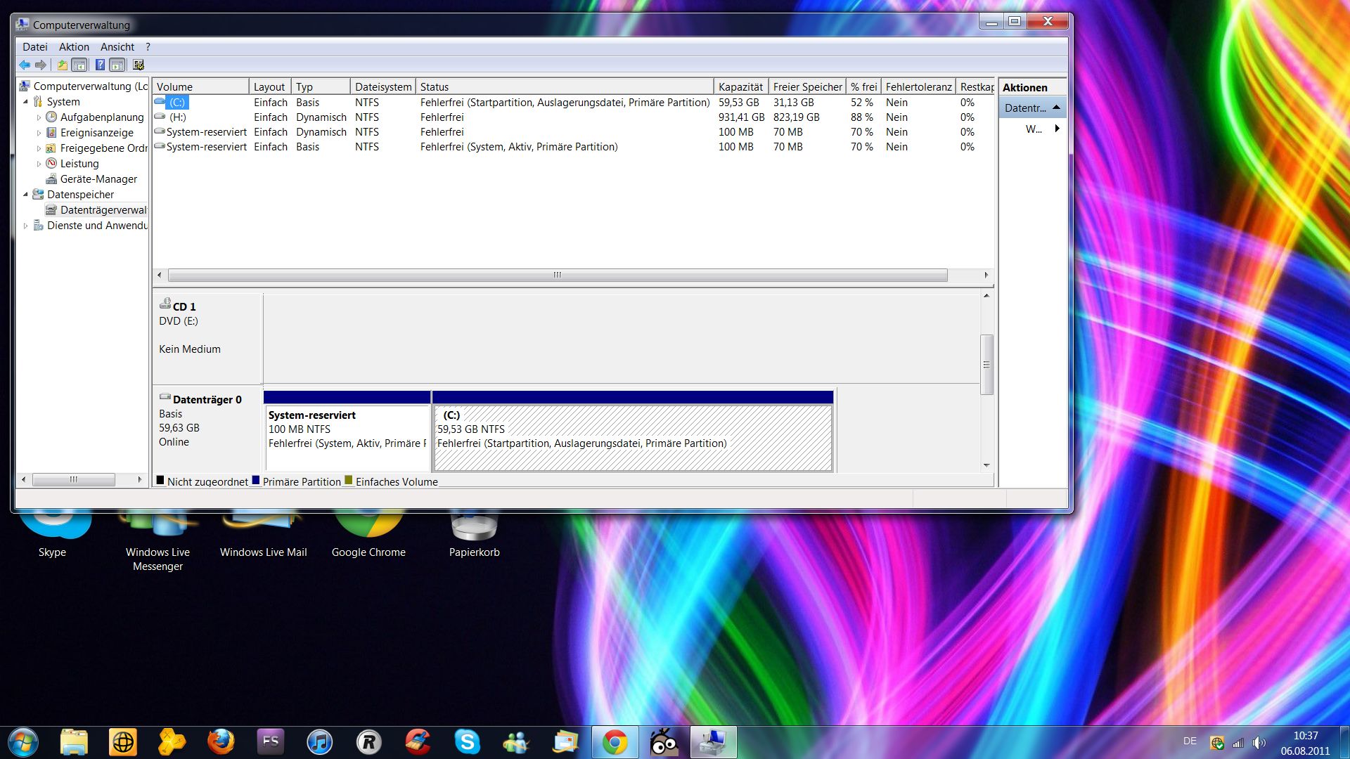Expand the Aufgabenplanung tree node
Viewport: 1350px width, 759px height.
tap(39, 117)
